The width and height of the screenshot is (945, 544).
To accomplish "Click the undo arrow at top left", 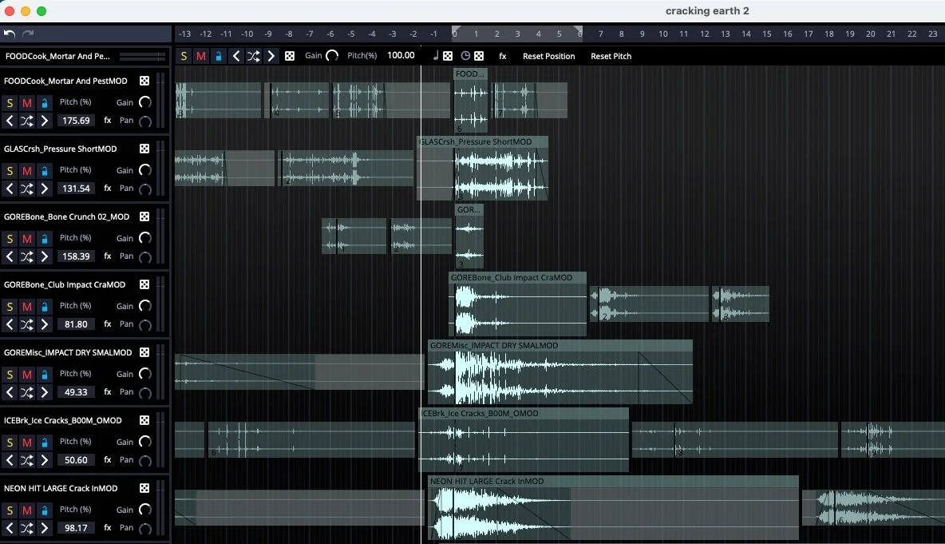I will click(x=10, y=34).
